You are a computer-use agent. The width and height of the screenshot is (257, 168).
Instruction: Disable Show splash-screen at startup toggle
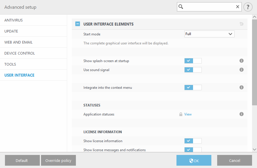click(193, 61)
